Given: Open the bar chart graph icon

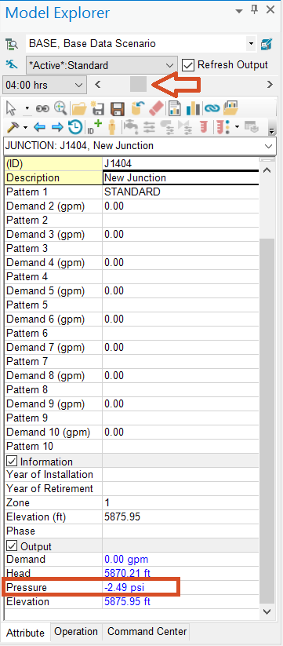Looking at the screenshot, I should 193,109.
